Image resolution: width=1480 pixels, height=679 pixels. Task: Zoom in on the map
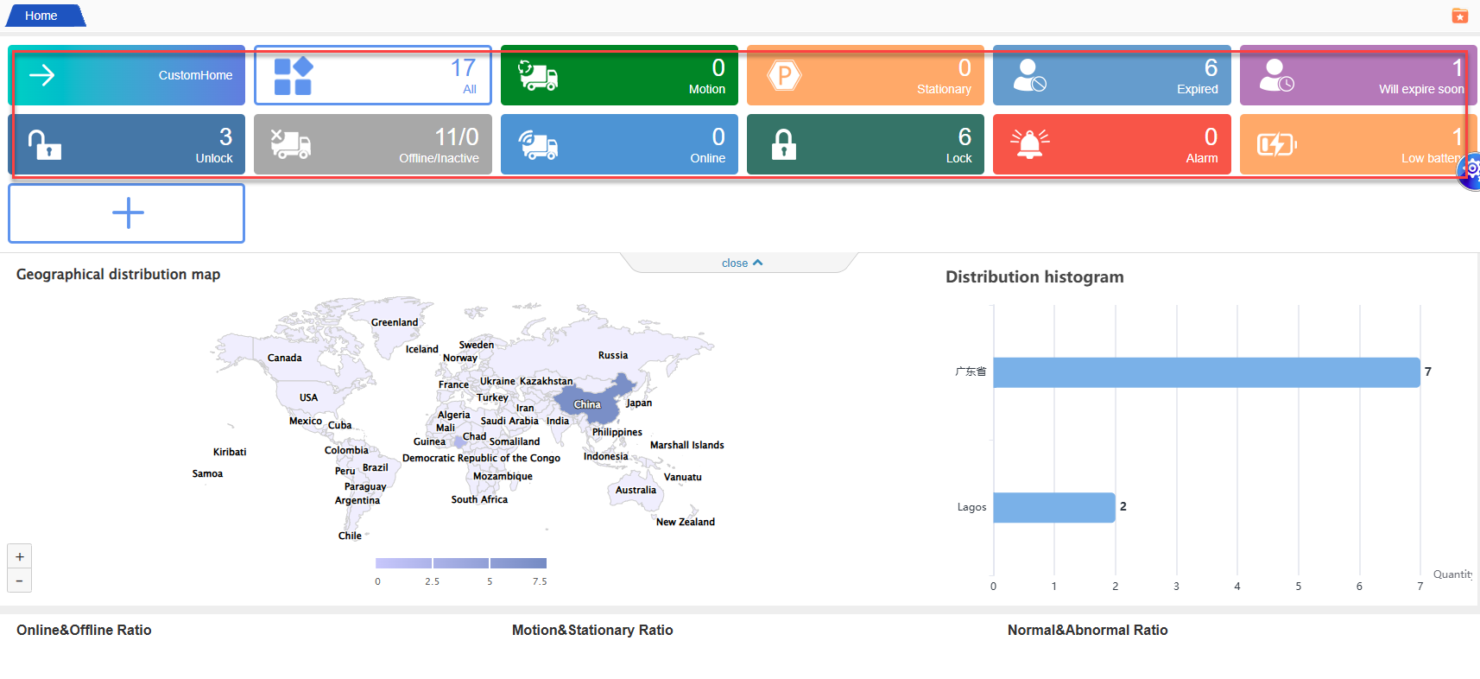click(20, 556)
